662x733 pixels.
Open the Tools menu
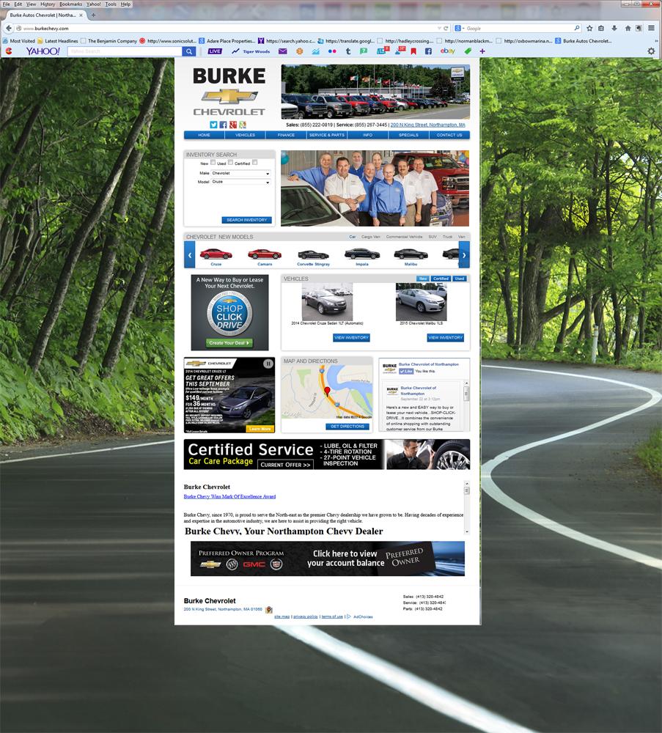click(x=111, y=4)
